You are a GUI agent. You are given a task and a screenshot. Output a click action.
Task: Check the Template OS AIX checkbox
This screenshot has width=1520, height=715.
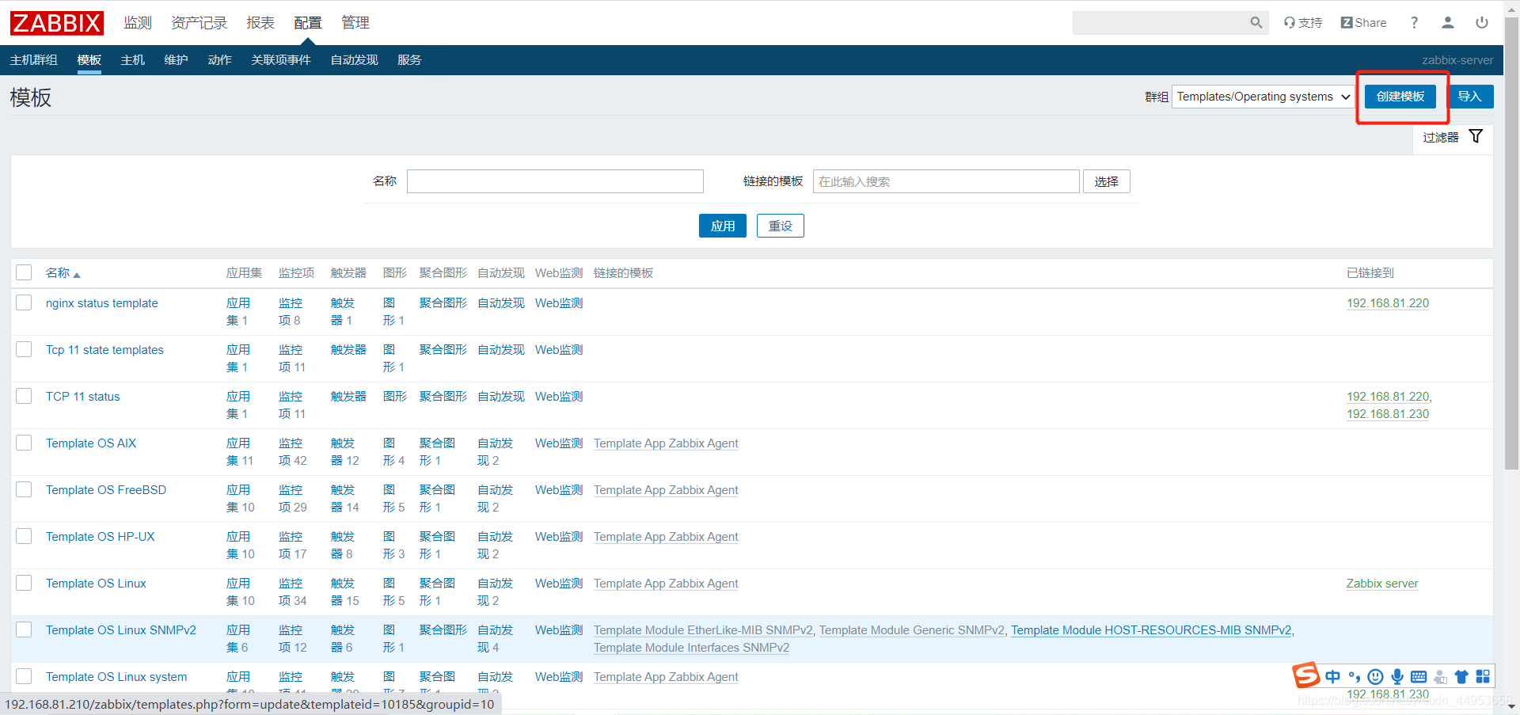(24, 443)
